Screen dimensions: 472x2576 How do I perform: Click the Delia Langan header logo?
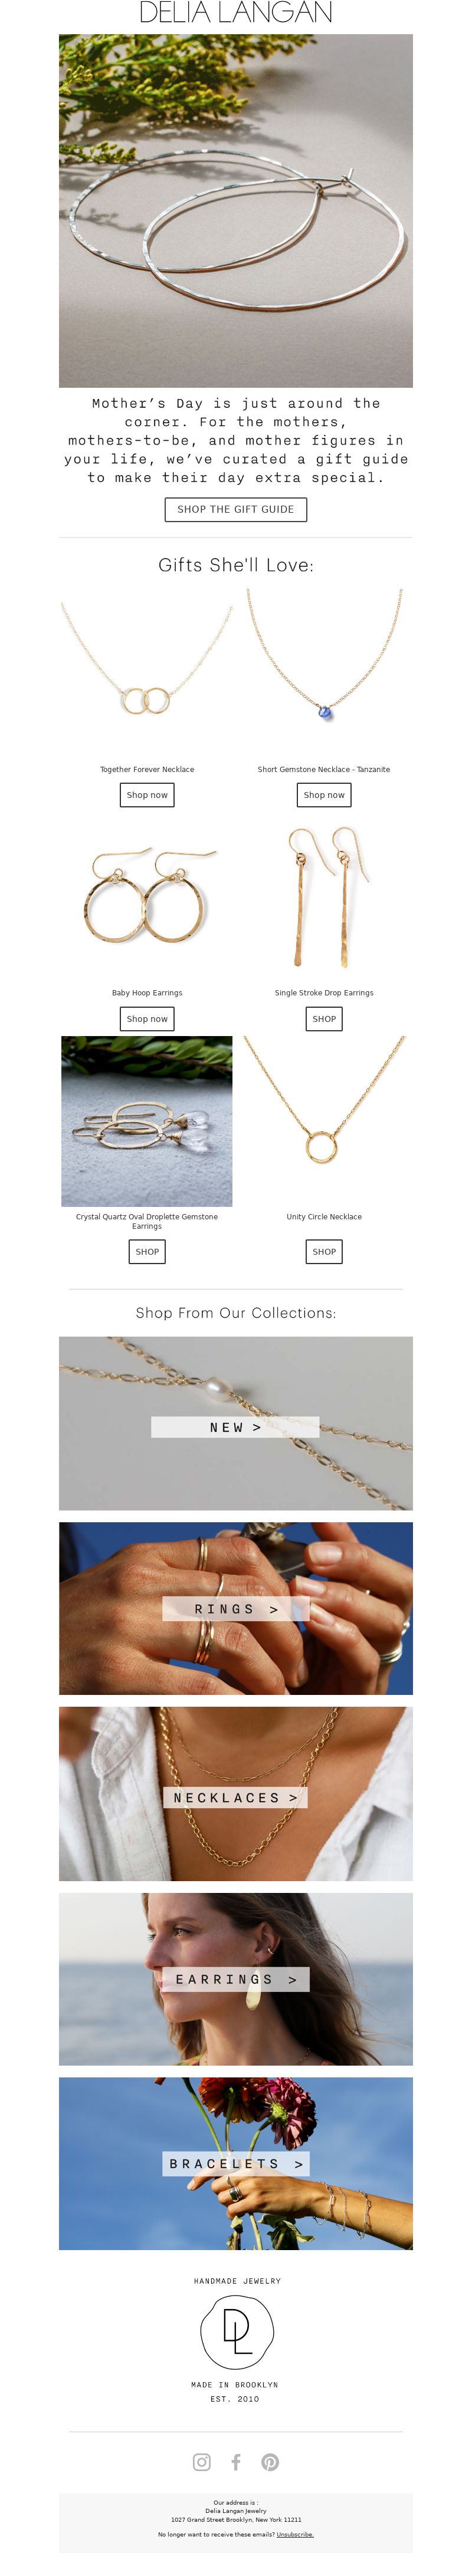tap(235, 13)
